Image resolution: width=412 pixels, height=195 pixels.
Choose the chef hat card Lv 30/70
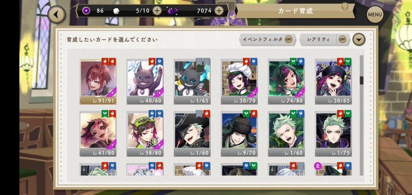pos(239,81)
